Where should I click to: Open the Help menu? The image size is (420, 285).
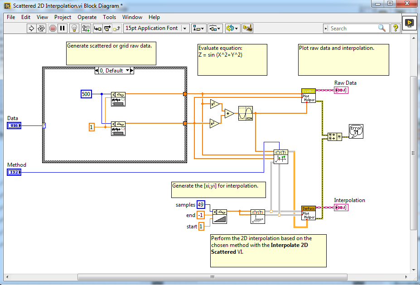point(154,17)
